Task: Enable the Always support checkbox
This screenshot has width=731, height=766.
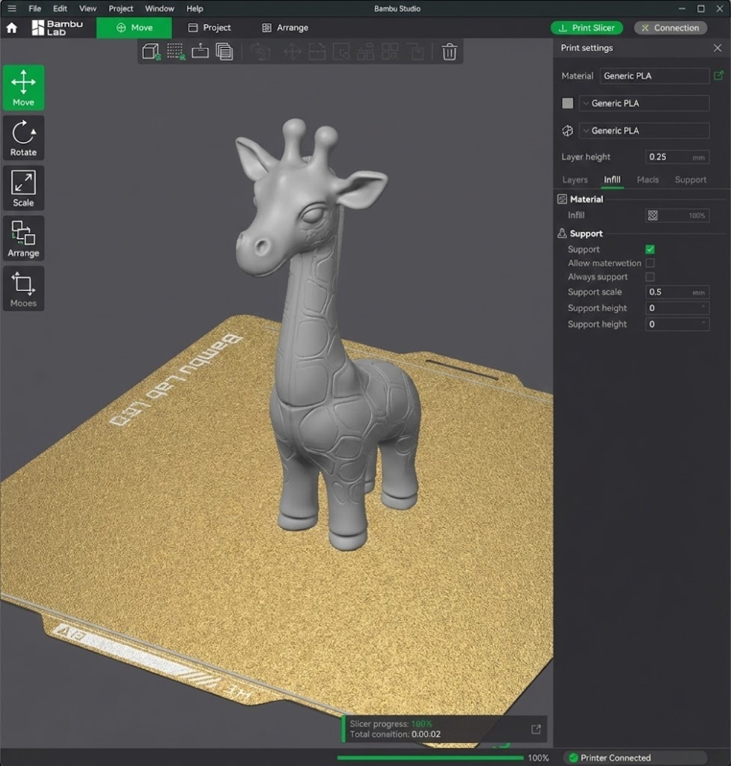Action: pyautogui.click(x=650, y=277)
